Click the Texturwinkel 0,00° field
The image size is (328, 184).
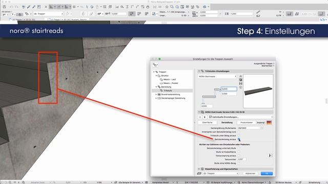click(x=241, y=159)
